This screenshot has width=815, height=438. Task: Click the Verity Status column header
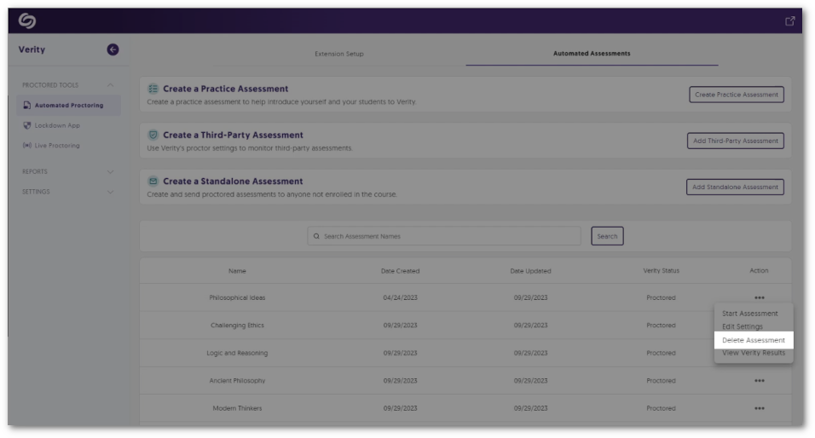click(662, 271)
